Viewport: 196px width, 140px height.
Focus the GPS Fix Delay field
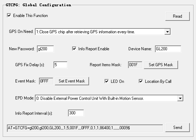[60, 65]
